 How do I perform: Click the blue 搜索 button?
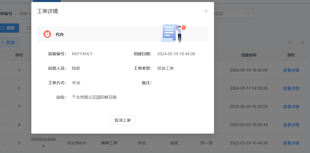(x=9, y=28)
